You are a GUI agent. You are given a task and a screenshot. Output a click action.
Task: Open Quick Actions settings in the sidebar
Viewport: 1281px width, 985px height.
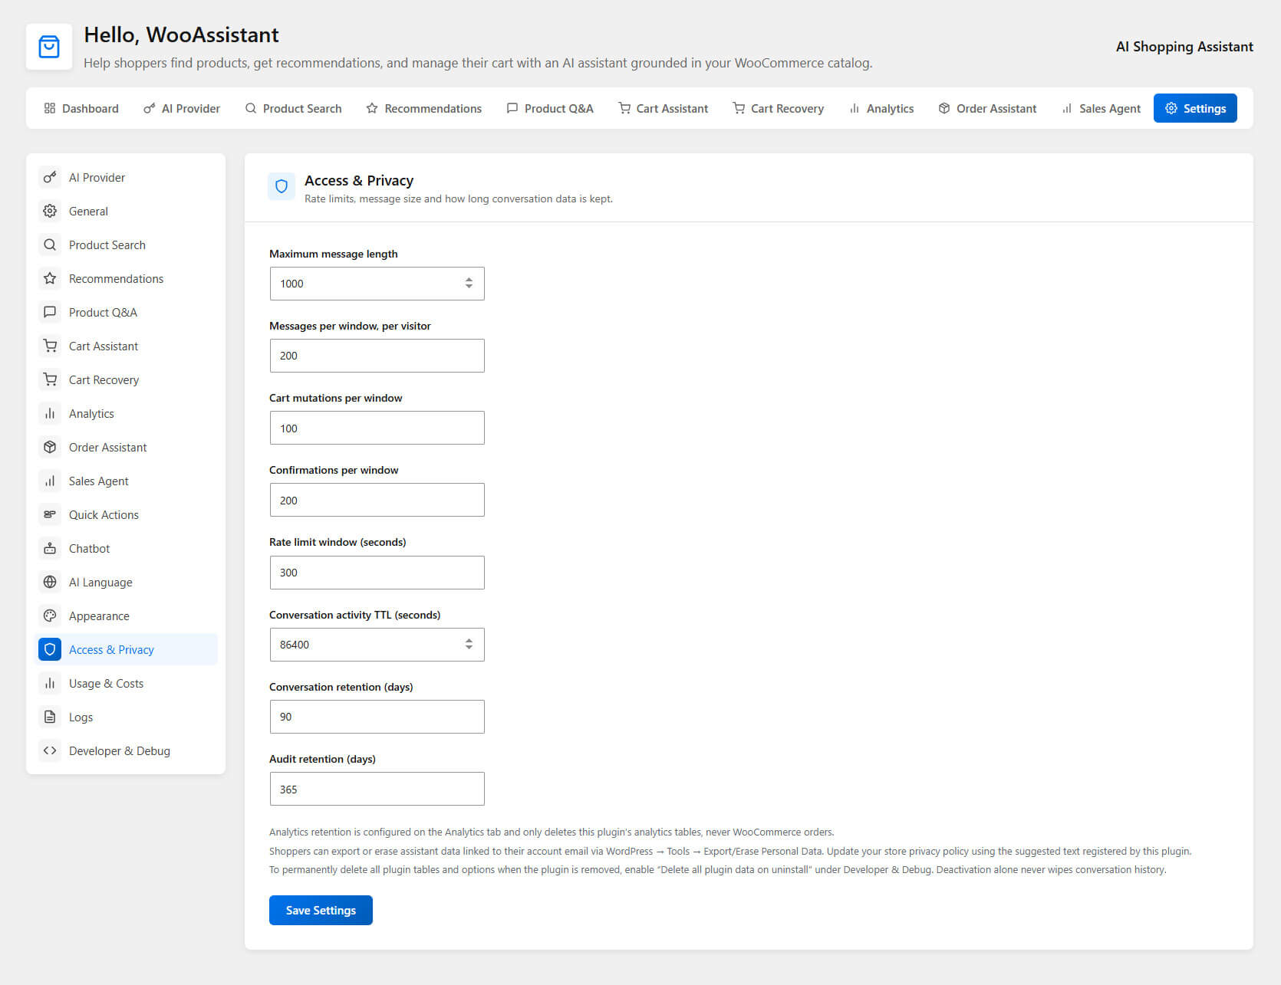coord(127,515)
